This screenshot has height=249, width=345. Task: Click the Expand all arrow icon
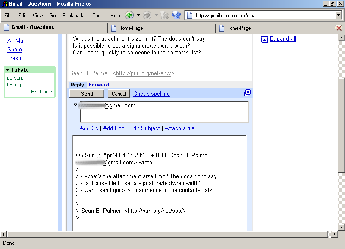point(265,39)
